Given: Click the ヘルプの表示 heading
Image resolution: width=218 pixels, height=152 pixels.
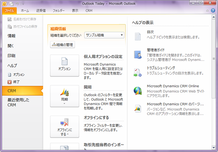Looking at the screenshot, I should [x=143, y=23].
